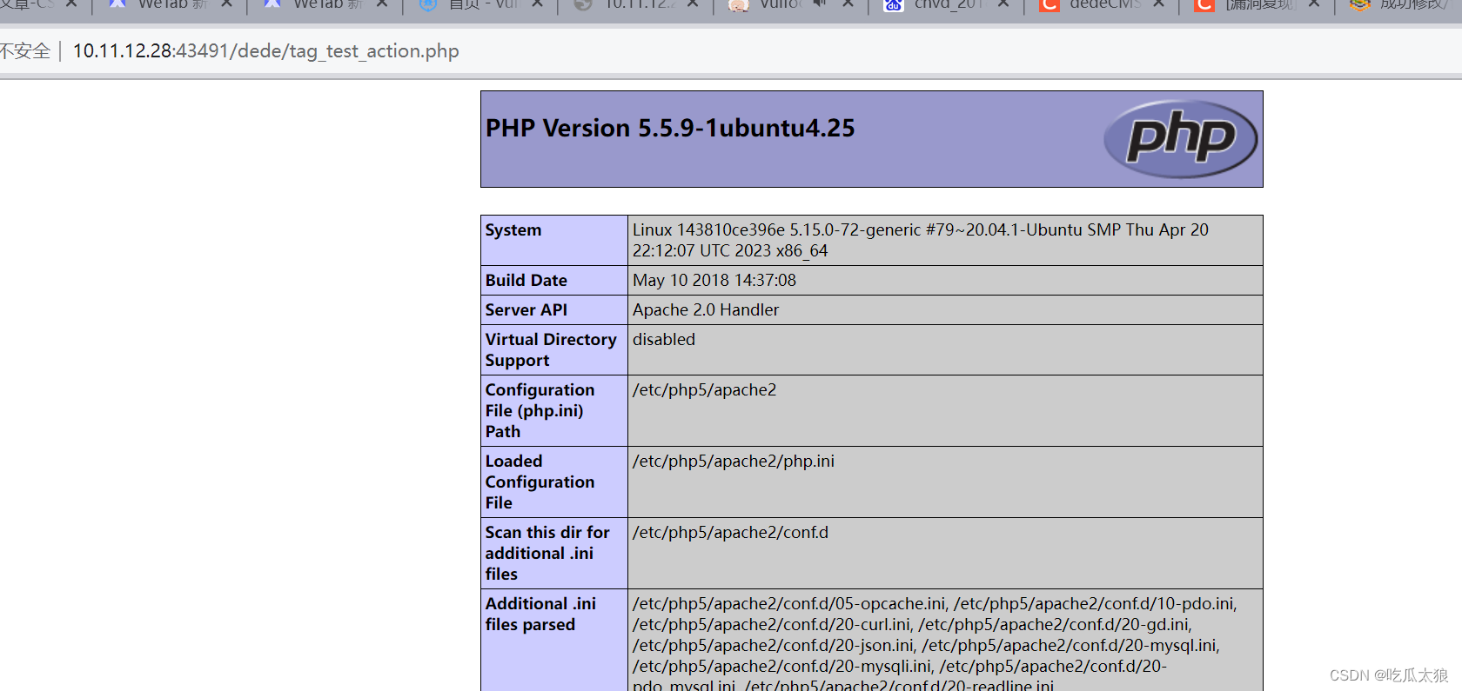The image size is (1462, 691).
Task: Close the 漏洞复现 tab
Action: point(1314,4)
